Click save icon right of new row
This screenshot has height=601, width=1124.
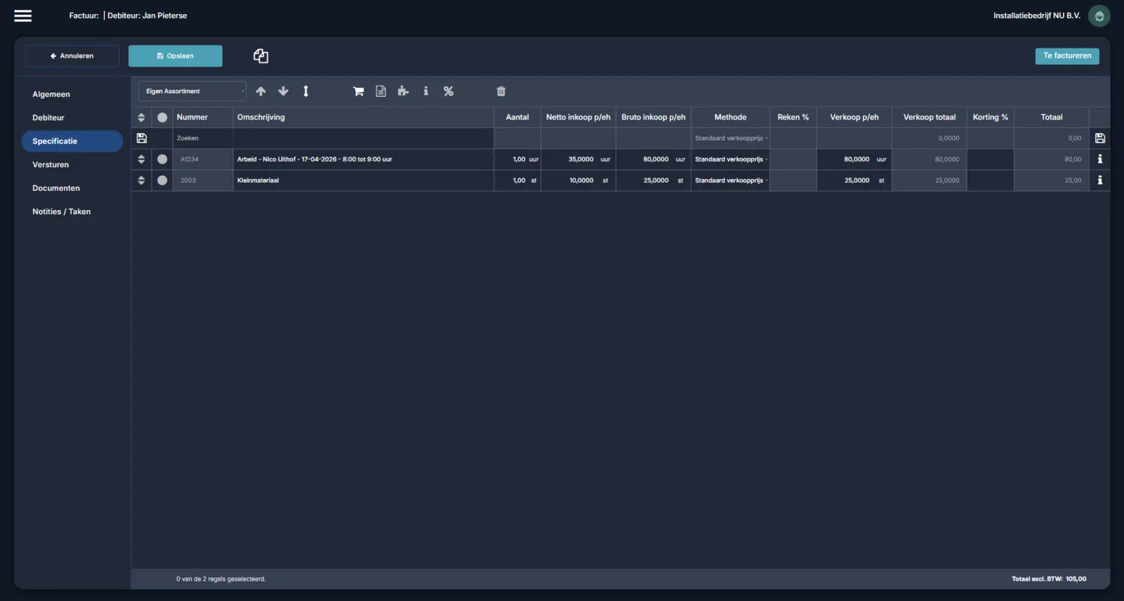[x=1100, y=138]
